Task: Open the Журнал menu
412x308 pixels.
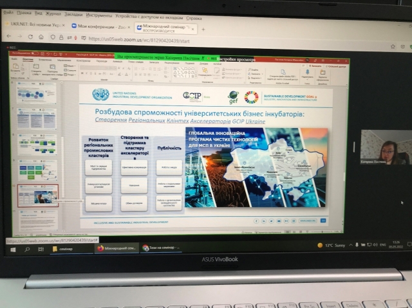Action: pos(53,14)
